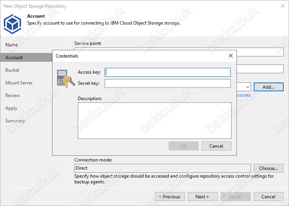289x206 pixels.
Task: Select the Mount Server wizard step
Action: 19,83
